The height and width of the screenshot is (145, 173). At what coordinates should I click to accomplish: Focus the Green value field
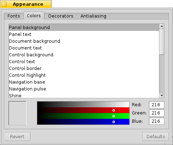point(157,113)
